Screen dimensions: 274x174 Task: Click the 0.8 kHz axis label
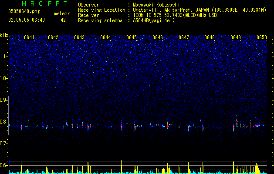point(3,122)
